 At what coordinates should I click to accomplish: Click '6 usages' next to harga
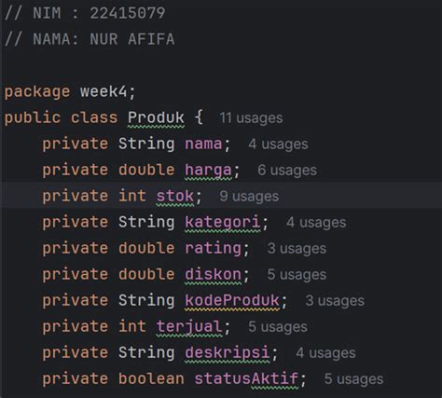click(x=287, y=171)
